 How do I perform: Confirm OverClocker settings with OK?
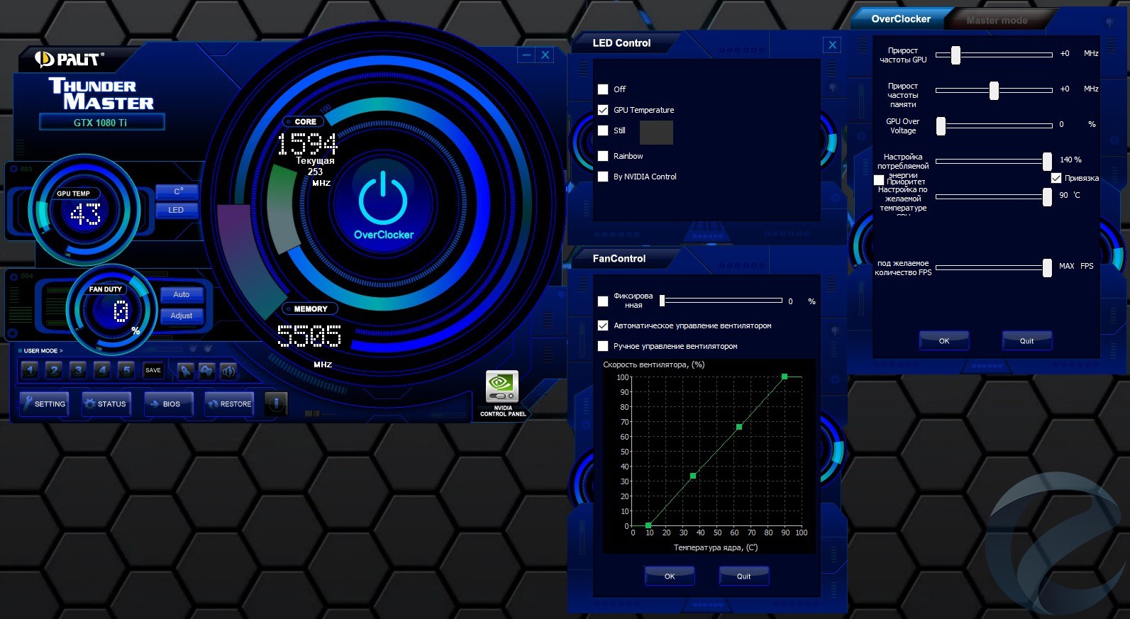(x=944, y=340)
